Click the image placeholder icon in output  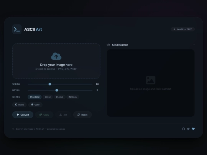pos(151,80)
